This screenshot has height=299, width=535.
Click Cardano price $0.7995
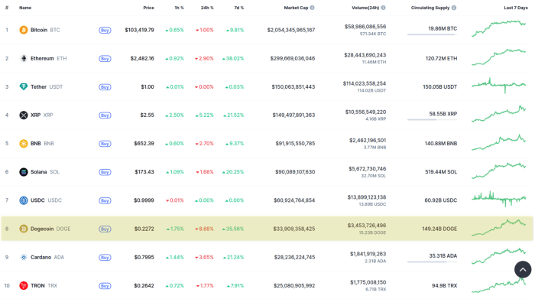click(144, 257)
